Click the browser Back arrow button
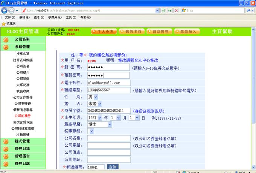The width and height of the screenshot is (256, 173). pyautogui.click(x=5, y=11)
